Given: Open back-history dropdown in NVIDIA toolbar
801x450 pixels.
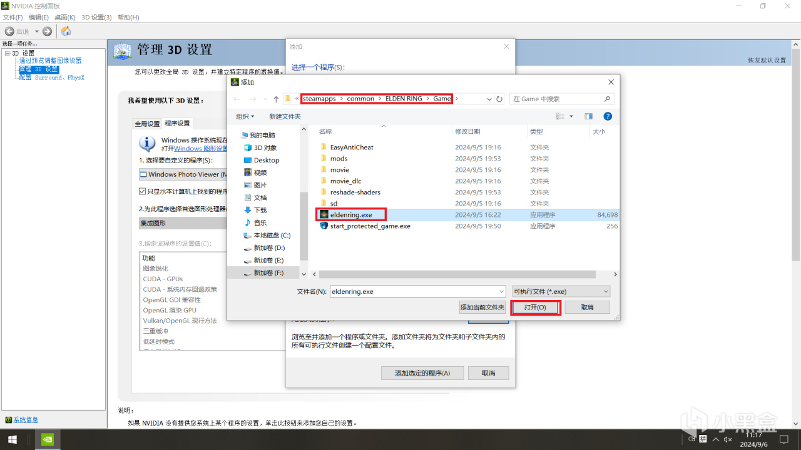Looking at the screenshot, I should coord(37,31).
